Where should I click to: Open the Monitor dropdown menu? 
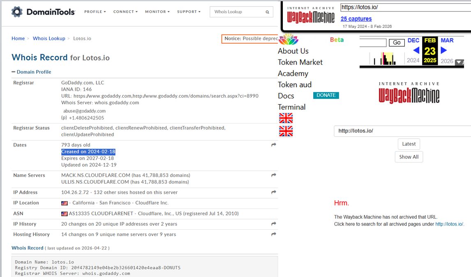point(157,11)
